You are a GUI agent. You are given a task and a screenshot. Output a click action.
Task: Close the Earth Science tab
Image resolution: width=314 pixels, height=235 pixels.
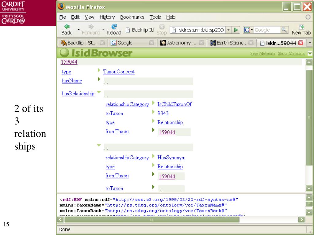251,43
